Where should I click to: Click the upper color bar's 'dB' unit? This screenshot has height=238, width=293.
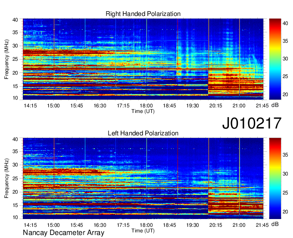pyautogui.click(x=275, y=105)
